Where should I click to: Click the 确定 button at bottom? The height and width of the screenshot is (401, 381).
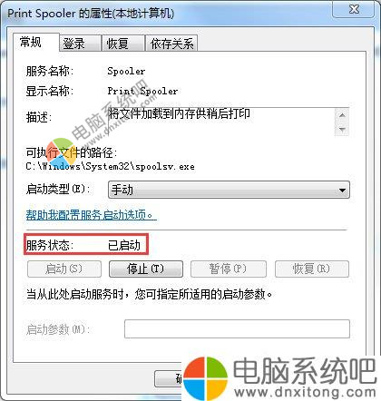(x=169, y=378)
